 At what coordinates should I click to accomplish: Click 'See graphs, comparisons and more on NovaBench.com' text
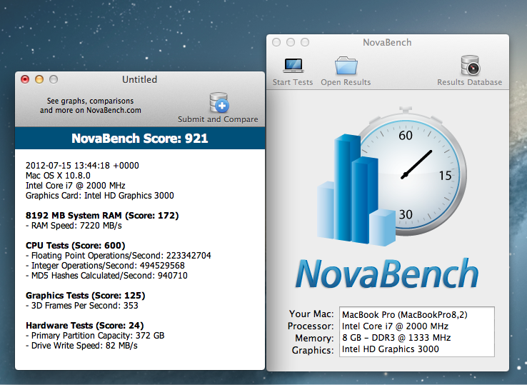[91, 106]
